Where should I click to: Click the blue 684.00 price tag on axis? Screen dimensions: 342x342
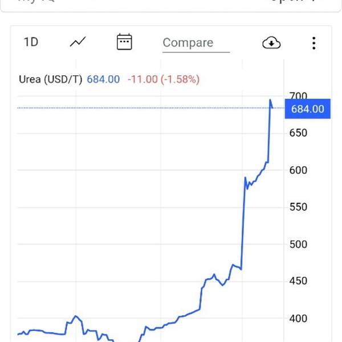307,109
